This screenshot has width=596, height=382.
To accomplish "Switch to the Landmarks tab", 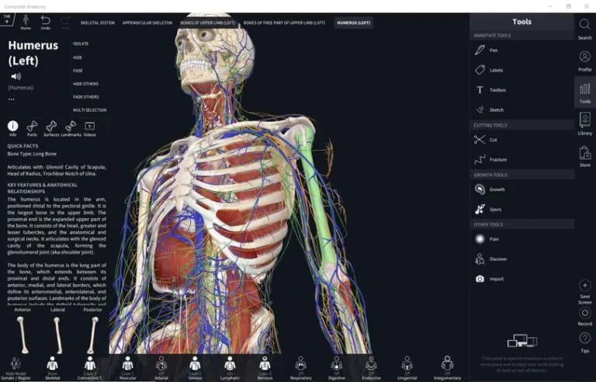I will pyautogui.click(x=70, y=127).
